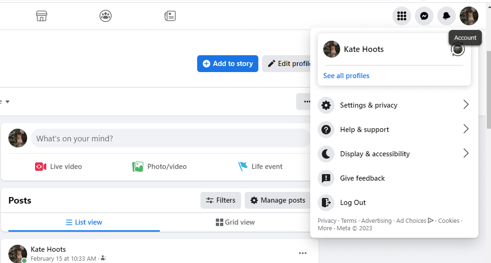491x263 pixels.
Task: Click the Live video camera icon
Action: [41, 166]
